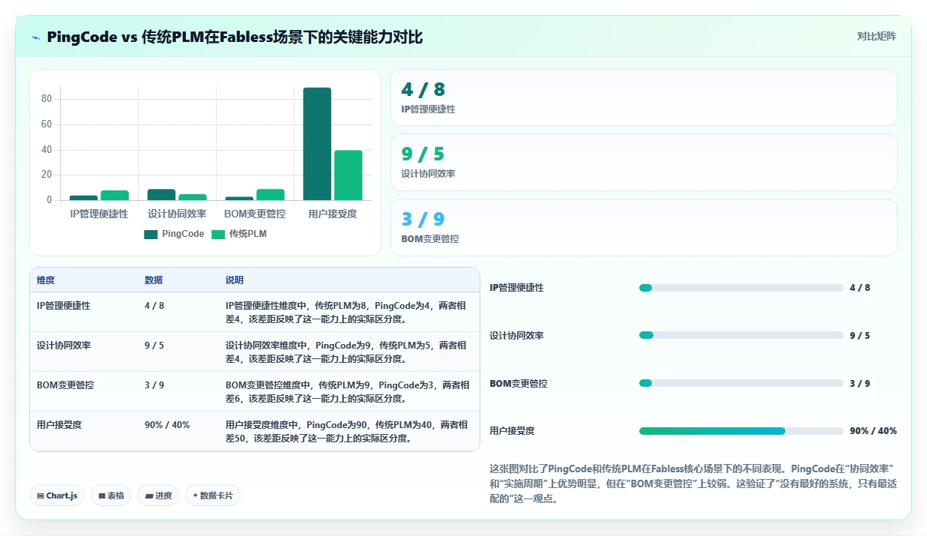Click the chart x-axis label BOM变更管控
The image size is (927, 536).
[255, 214]
